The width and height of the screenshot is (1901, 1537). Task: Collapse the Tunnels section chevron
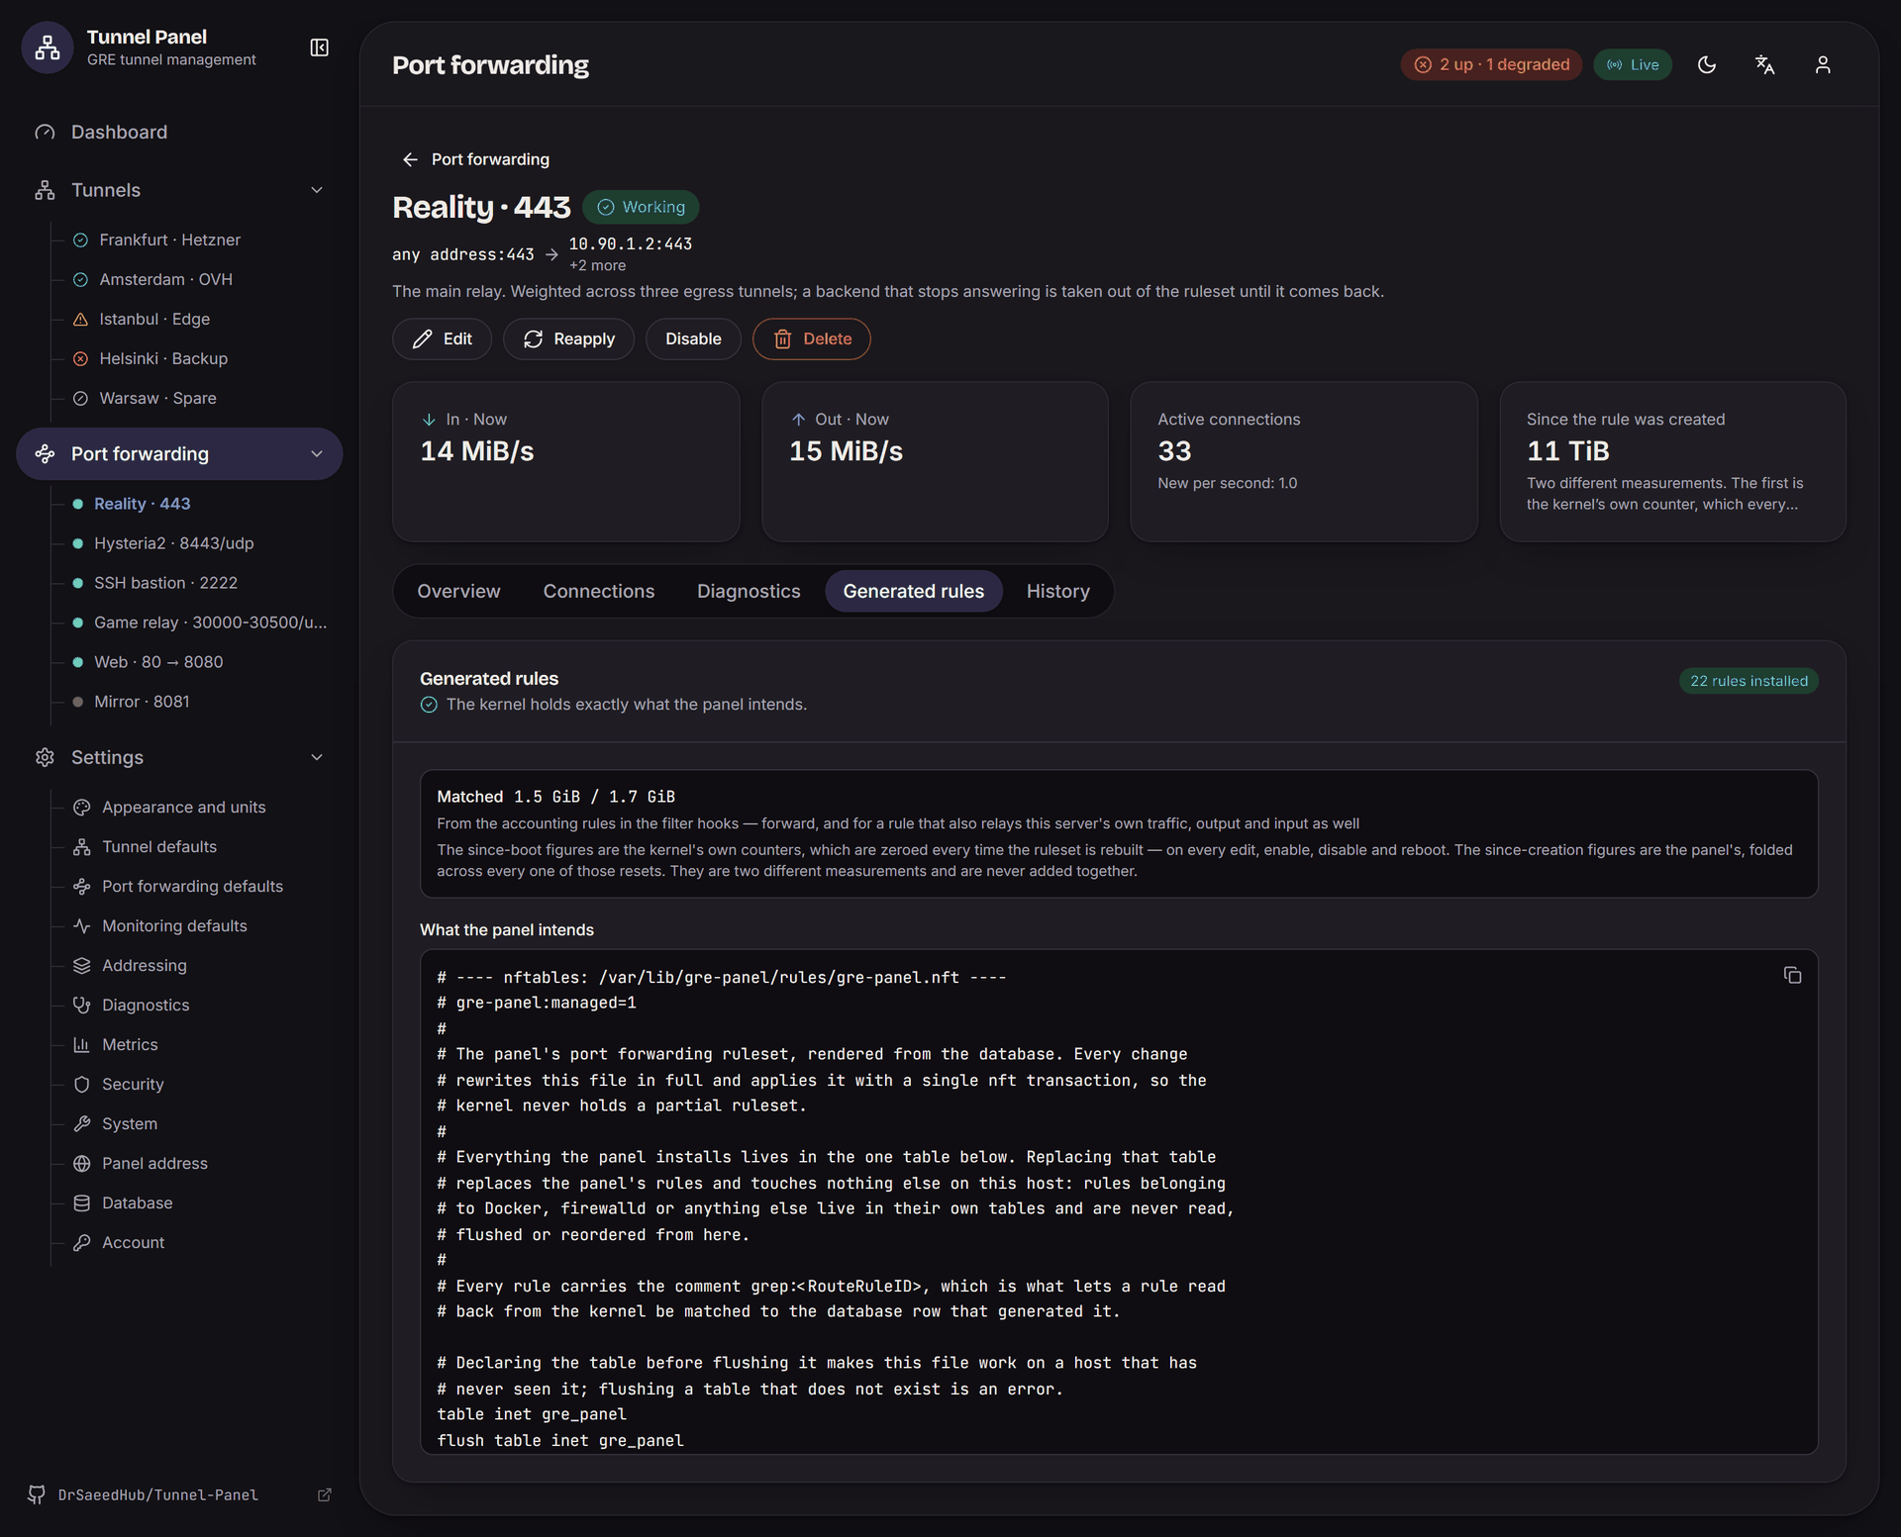coord(317,190)
